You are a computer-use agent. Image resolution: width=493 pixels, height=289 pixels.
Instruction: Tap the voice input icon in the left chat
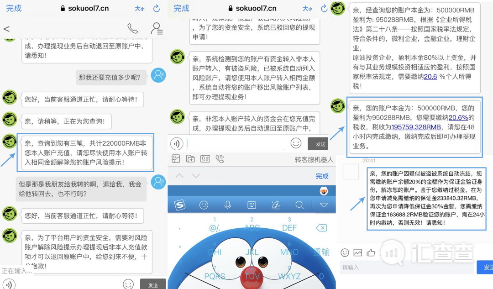(9, 284)
